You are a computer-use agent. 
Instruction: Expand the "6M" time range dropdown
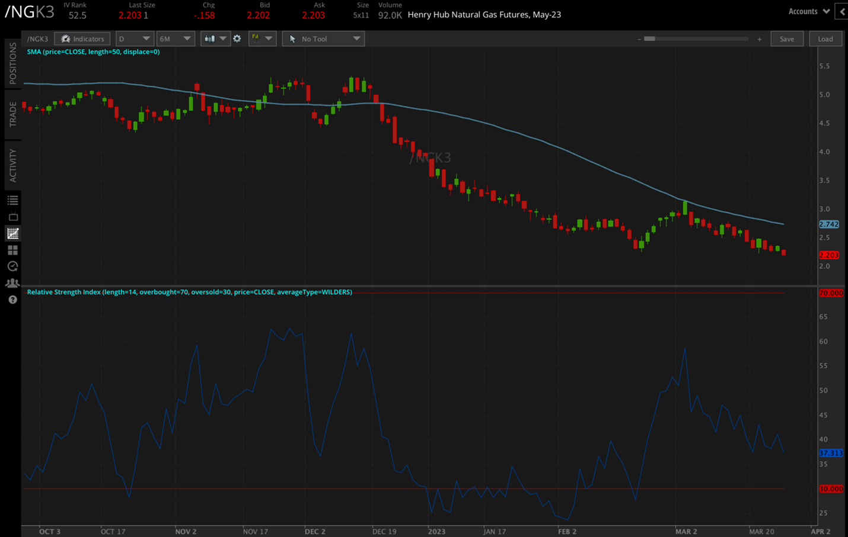[176, 38]
